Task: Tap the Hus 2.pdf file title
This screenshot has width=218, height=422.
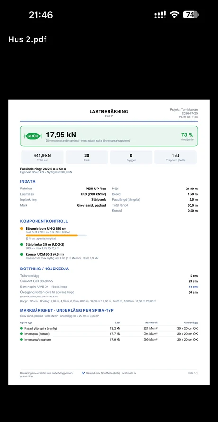Action: pos(27,40)
